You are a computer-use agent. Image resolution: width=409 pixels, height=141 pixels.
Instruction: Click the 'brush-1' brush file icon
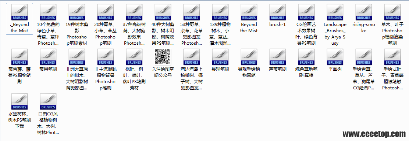point(278,12)
